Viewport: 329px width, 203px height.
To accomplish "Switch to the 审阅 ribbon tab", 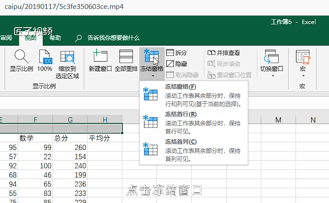I will 6,38.
